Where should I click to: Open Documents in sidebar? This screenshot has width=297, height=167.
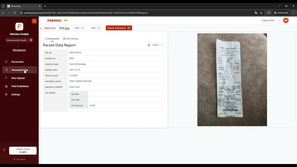[17, 62]
